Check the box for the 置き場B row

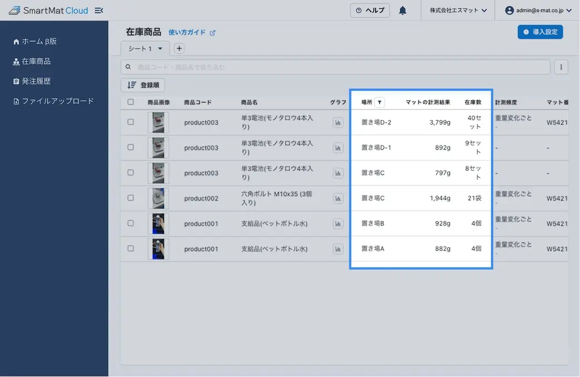131,223
